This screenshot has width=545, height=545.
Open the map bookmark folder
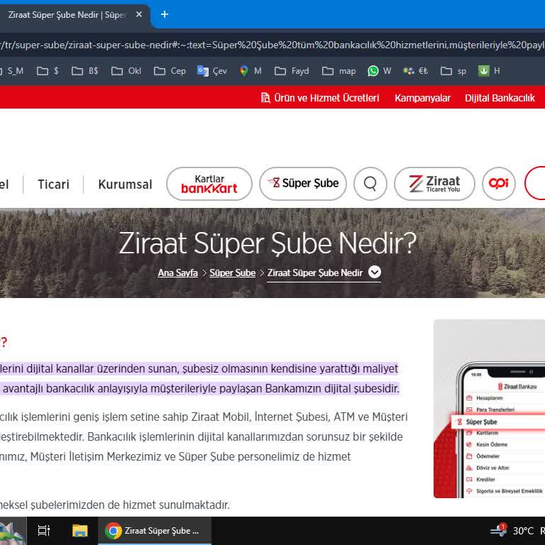click(339, 71)
